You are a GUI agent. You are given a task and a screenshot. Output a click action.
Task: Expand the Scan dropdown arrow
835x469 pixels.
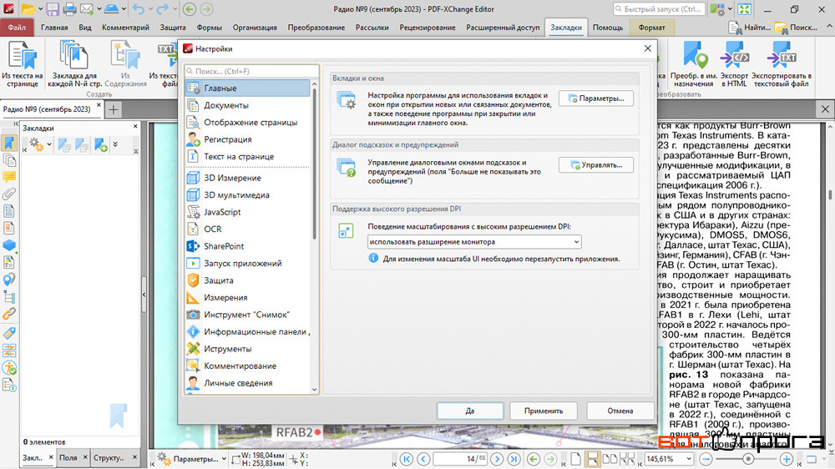124,9
